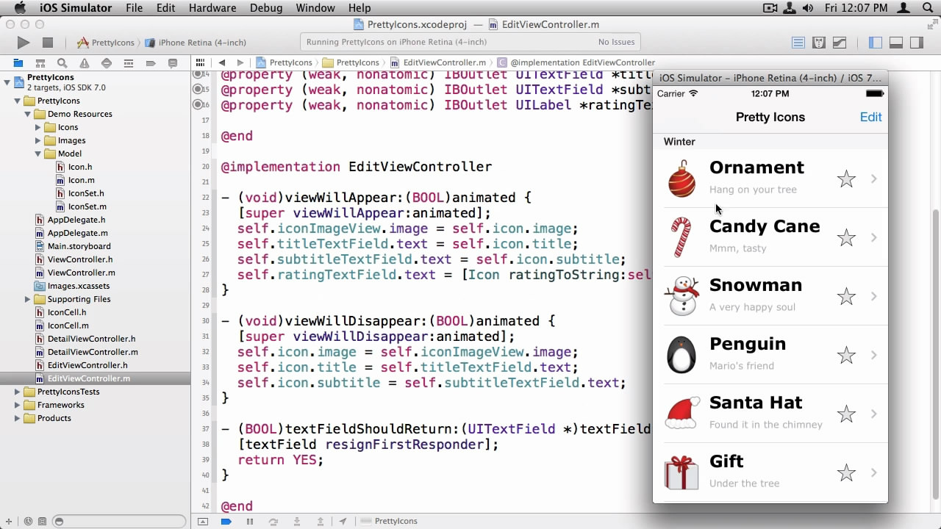The image size is (941, 529).
Task: Select Main.storyboard in navigator
Action: pos(79,246)
